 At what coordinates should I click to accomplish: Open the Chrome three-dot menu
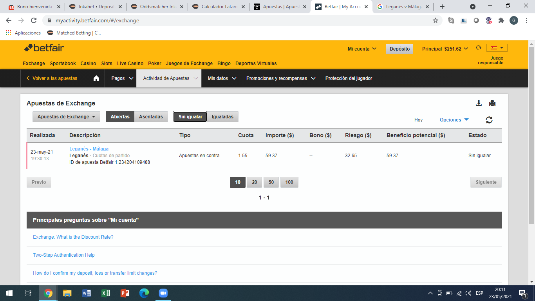tap(526, 20)
